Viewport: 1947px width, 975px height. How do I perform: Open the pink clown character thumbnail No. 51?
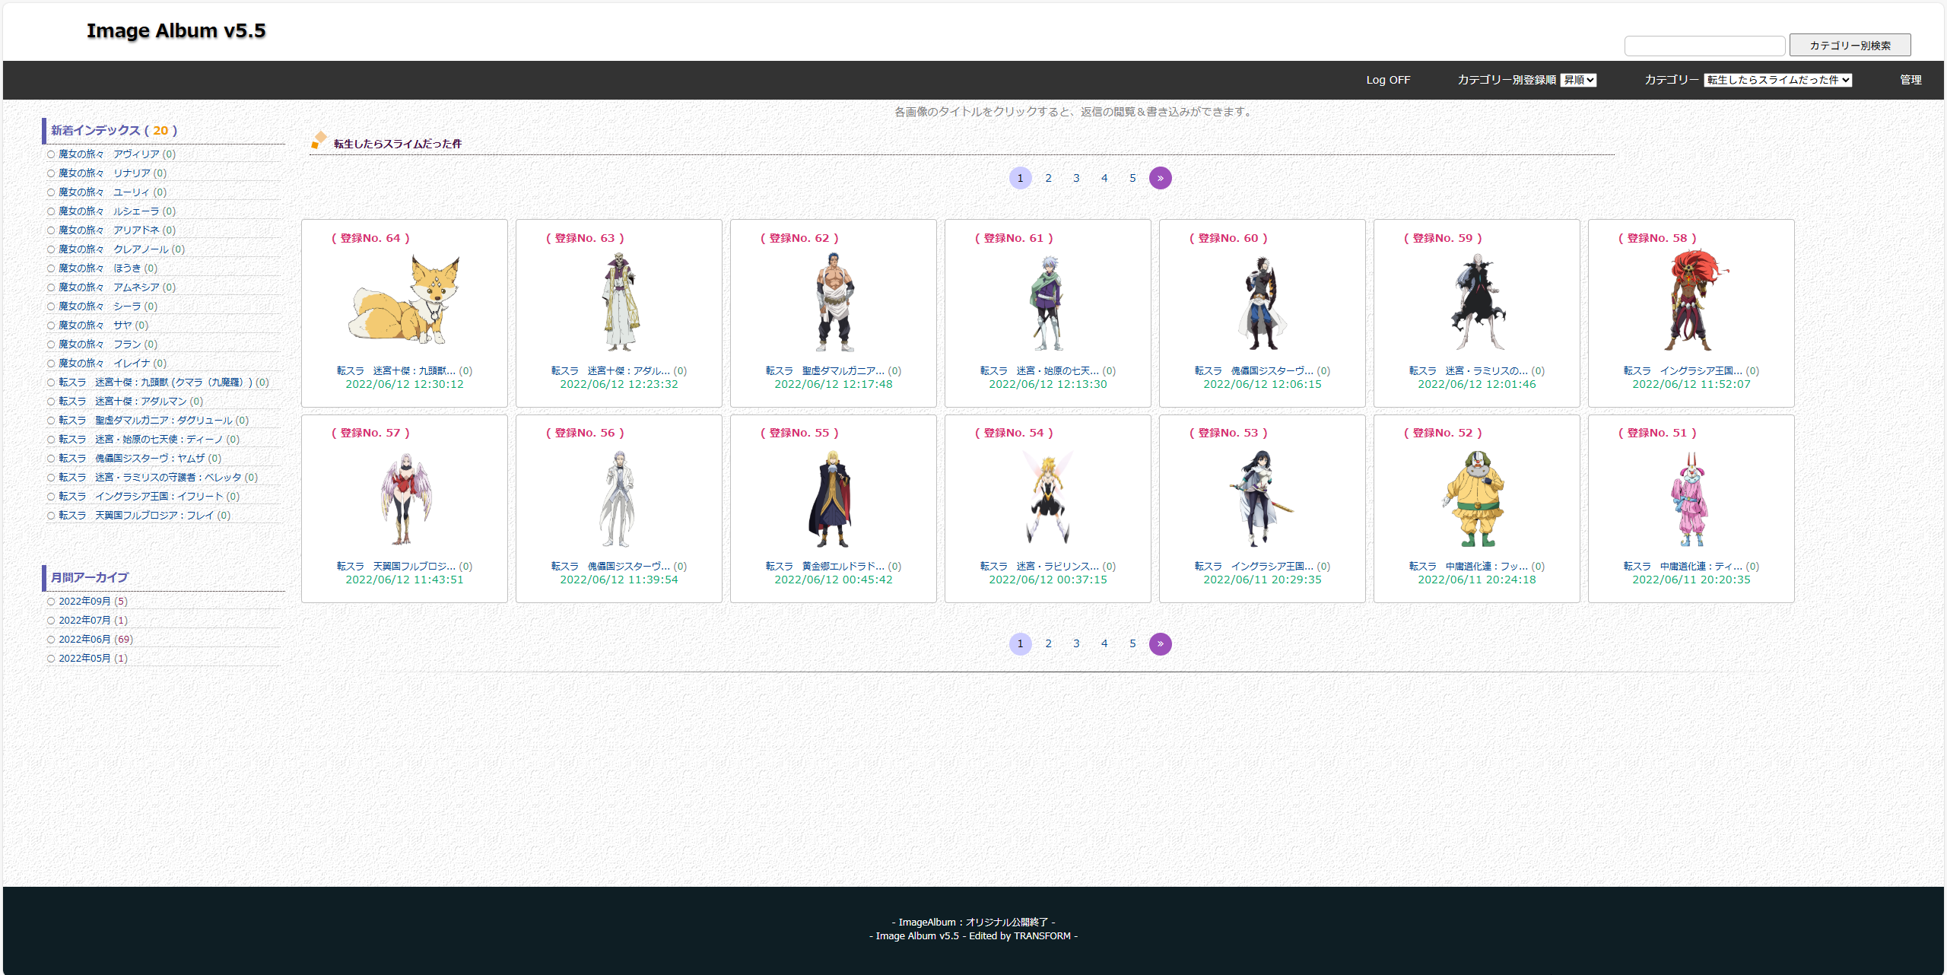(1691, 498)
